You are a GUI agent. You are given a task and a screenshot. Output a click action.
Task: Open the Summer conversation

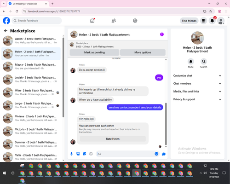click(x=31, y=144)
